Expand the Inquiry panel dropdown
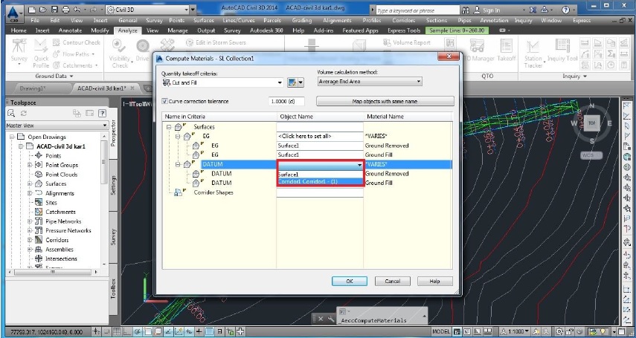Image resolution: width=636 pixels, height=338 pixels. pyautogui.click(x=574, y=77)
